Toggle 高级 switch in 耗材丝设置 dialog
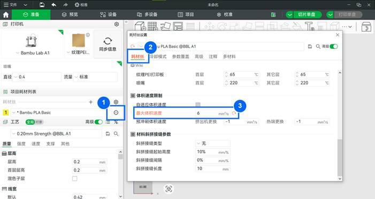 [334, 47]
